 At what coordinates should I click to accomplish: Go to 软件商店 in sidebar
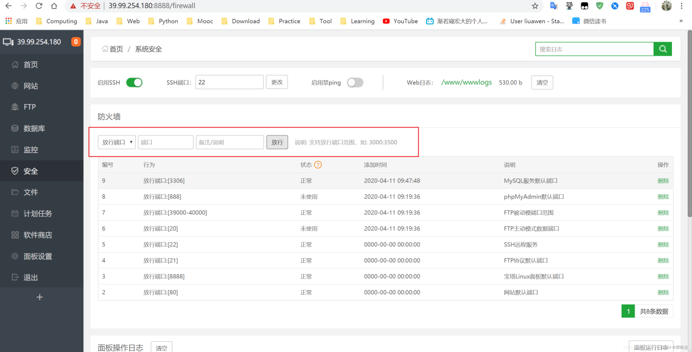coord(38,235)
